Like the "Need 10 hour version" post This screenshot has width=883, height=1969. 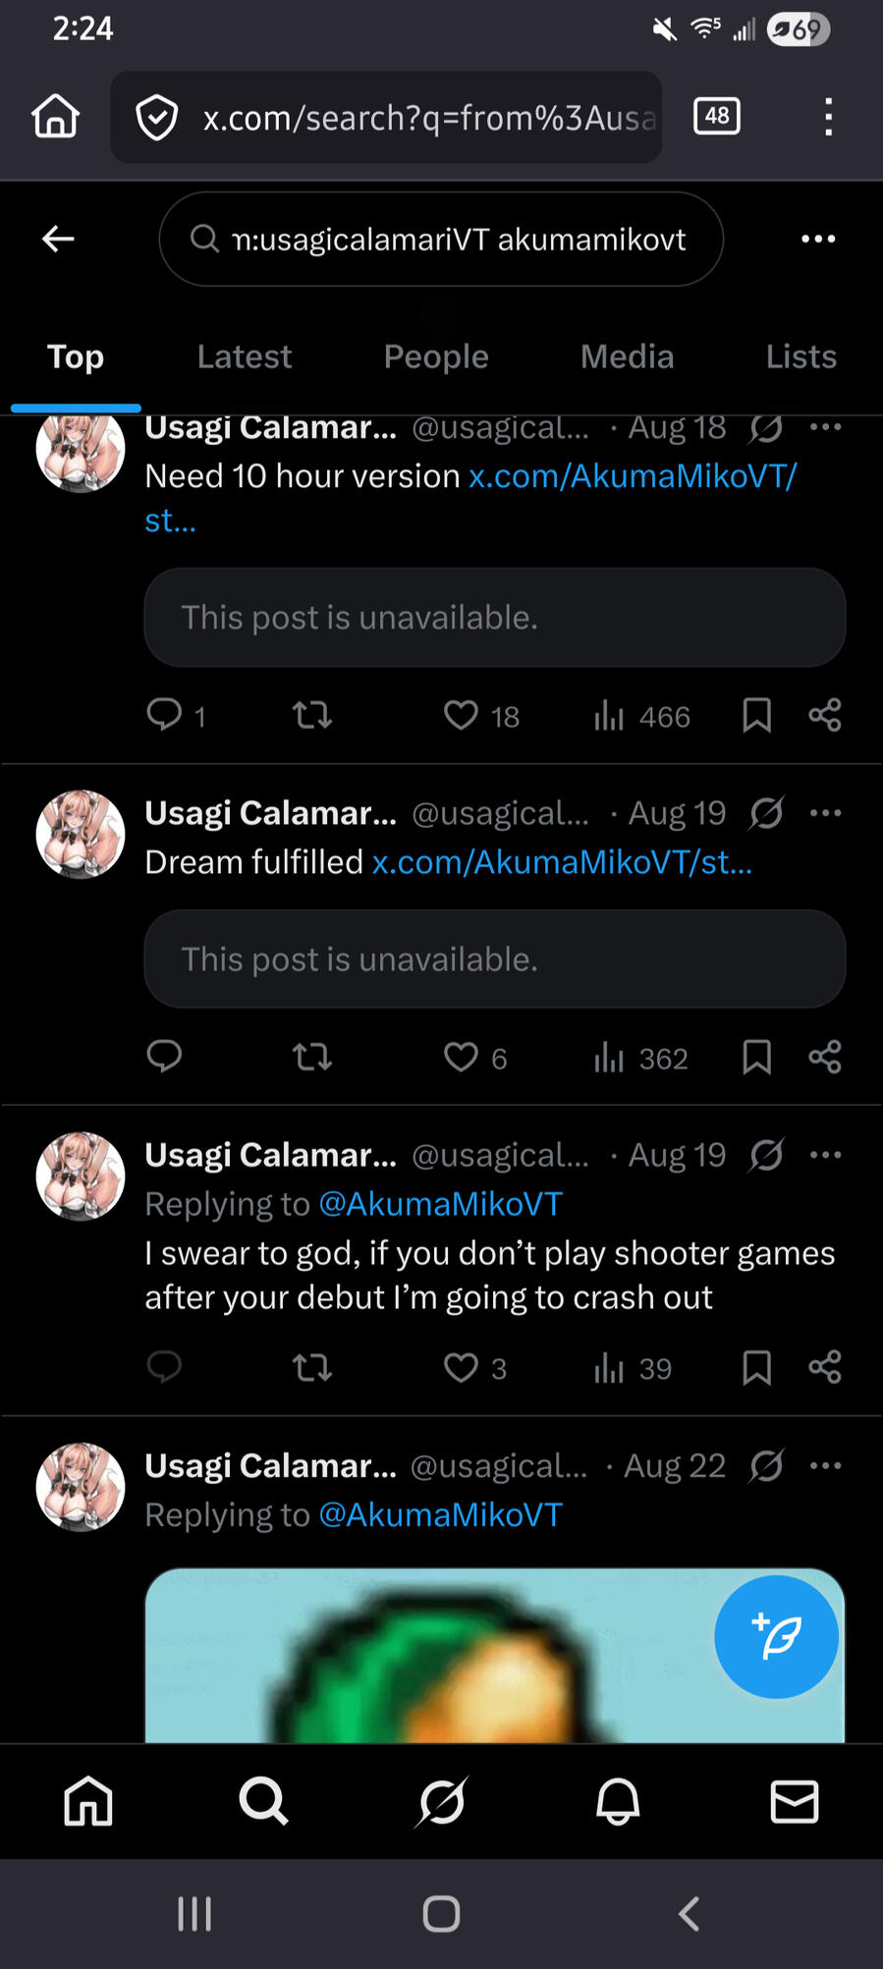(461, 716)
